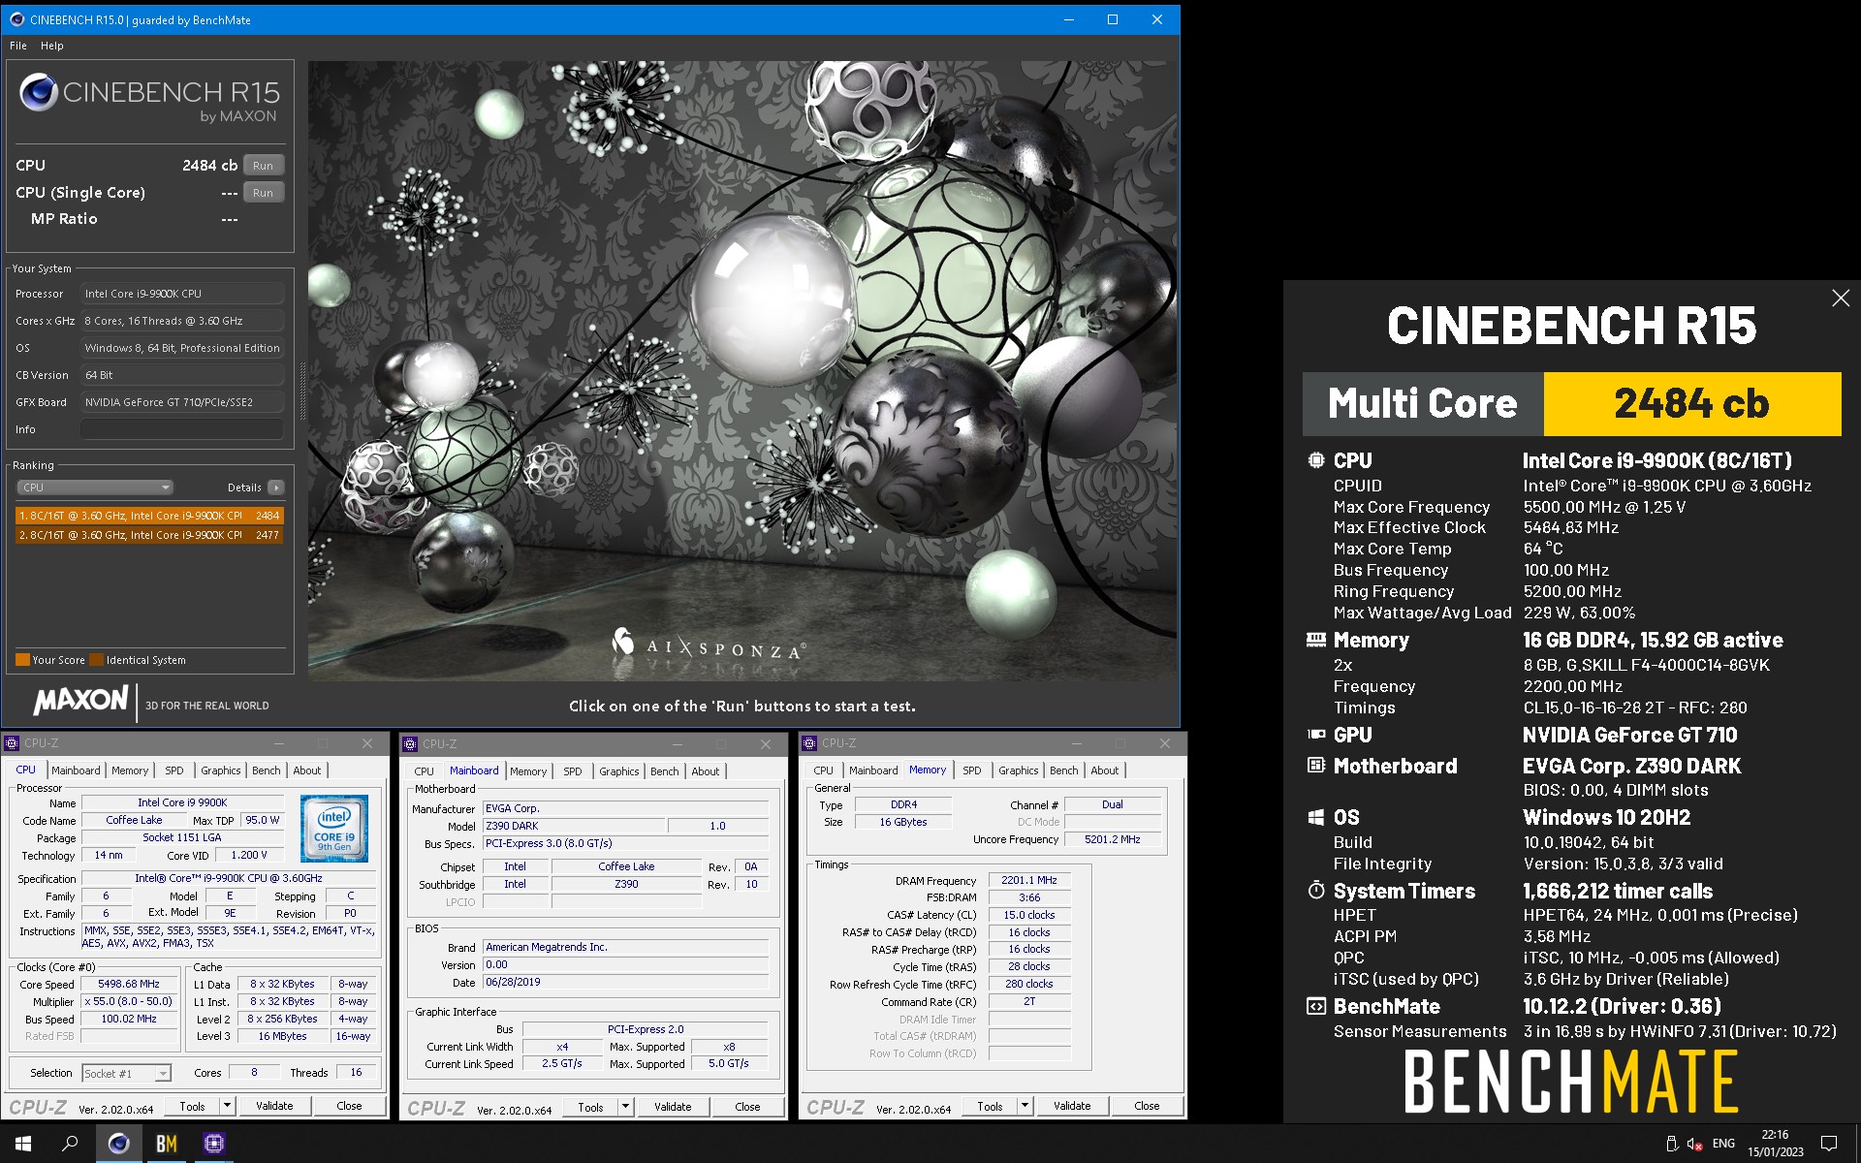Expand Tools dropdown arrow in first CPU-Z window
The width and height of the screenshot is (1861, 1163).
(228, 1106)
